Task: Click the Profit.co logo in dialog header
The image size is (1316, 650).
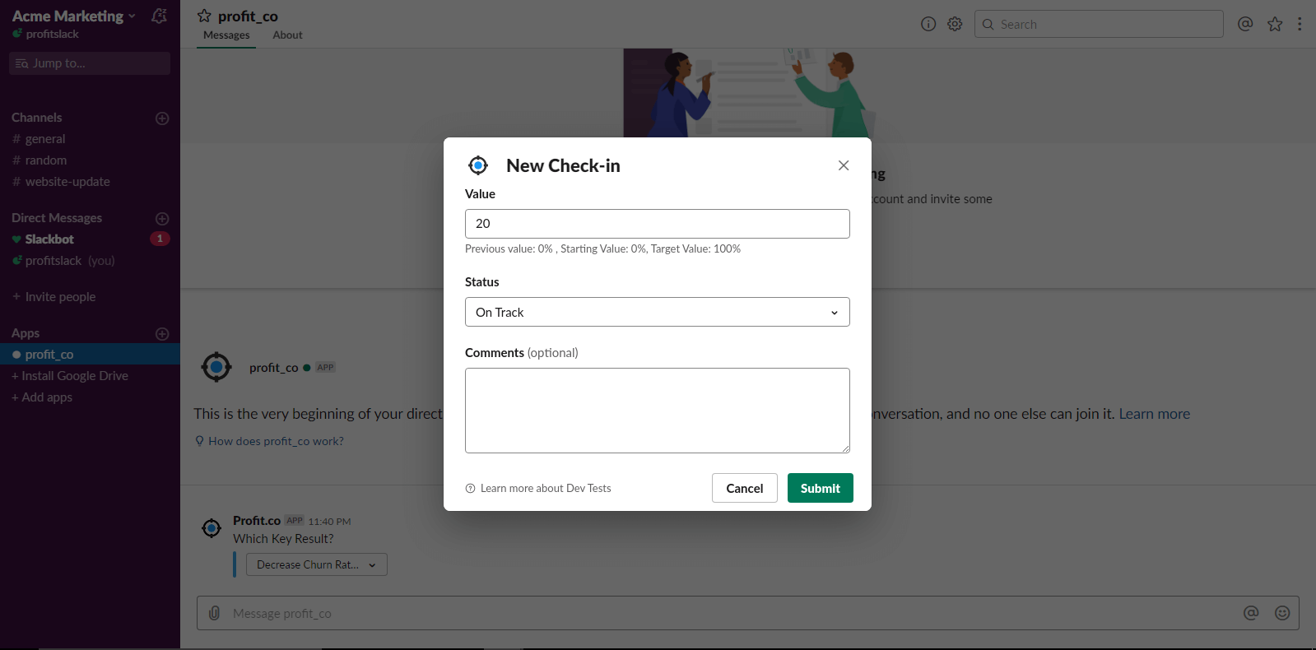Action: (x=478, y=165)
